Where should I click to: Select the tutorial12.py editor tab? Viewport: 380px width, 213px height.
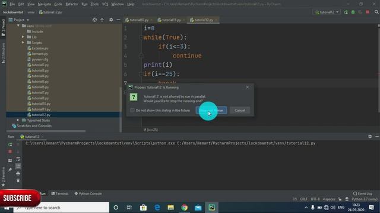[x=203, y=20]
